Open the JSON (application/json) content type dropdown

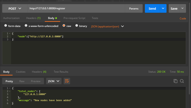pyautogui.click(x=107, y=26)
